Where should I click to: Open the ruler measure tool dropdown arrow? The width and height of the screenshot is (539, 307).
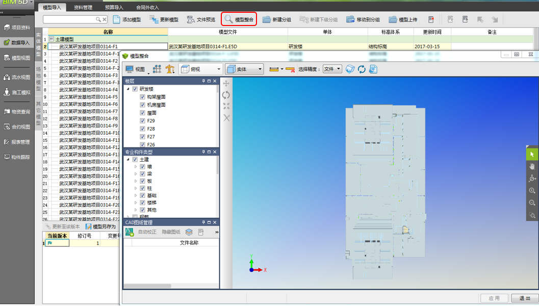click(x=282, y=69)
